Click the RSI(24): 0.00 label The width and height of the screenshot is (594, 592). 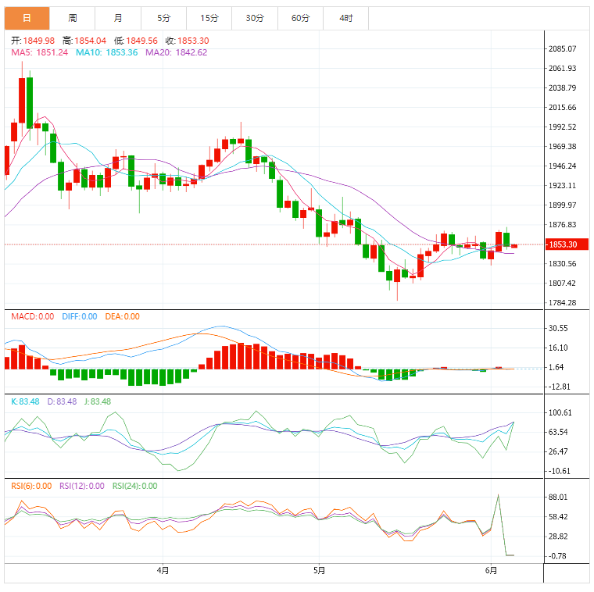click(135, 486)
